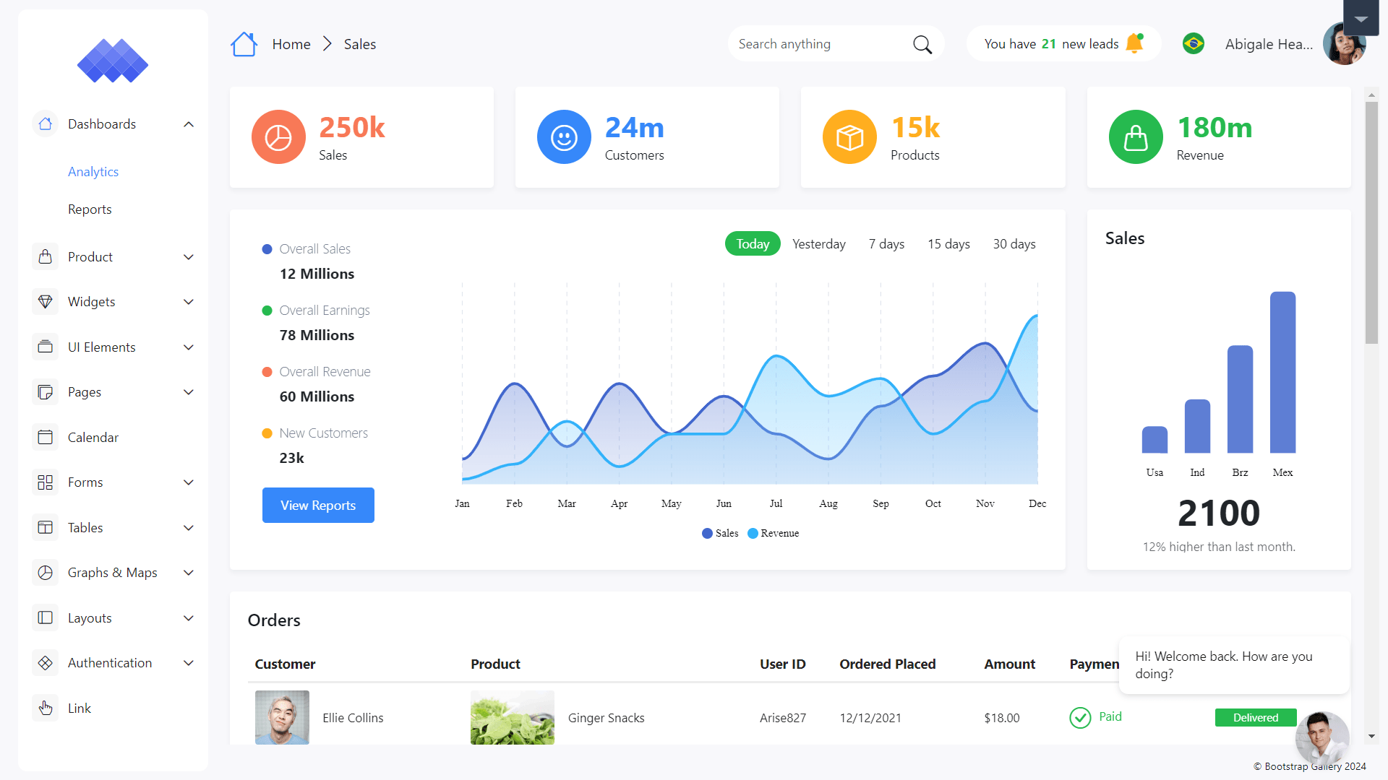Click the Calendar sidebar icon
Image resolution: width=1388 pixels, height=780 pixels.
[x=45, y=438]
